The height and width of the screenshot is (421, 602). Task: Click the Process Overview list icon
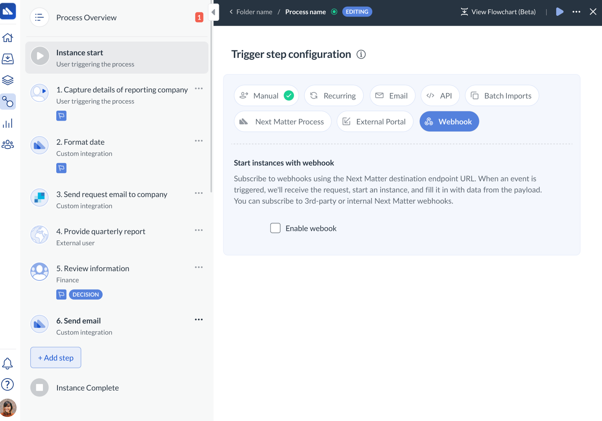(x=40, y=17)
